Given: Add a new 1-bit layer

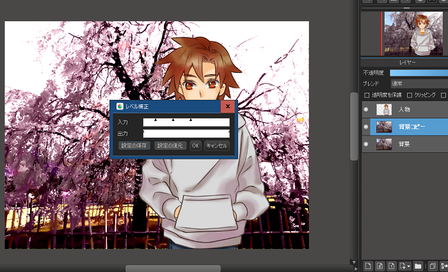Looking at the screenshot, I should pyautogui.click(x=391, y=266).
